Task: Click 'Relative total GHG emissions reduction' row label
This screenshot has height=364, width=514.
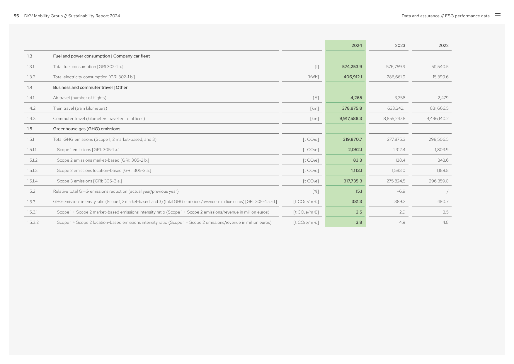Action: pos(116,191)
